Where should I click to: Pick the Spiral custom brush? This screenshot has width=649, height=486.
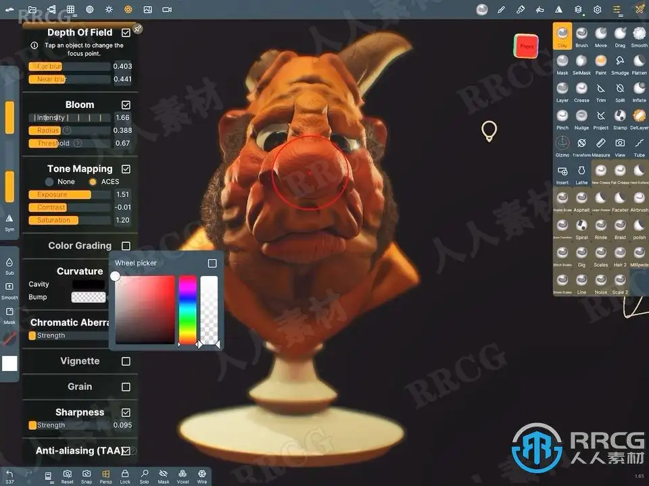coord(581,229)
